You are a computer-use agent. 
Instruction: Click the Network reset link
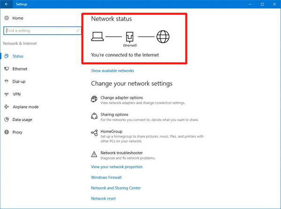103,198
